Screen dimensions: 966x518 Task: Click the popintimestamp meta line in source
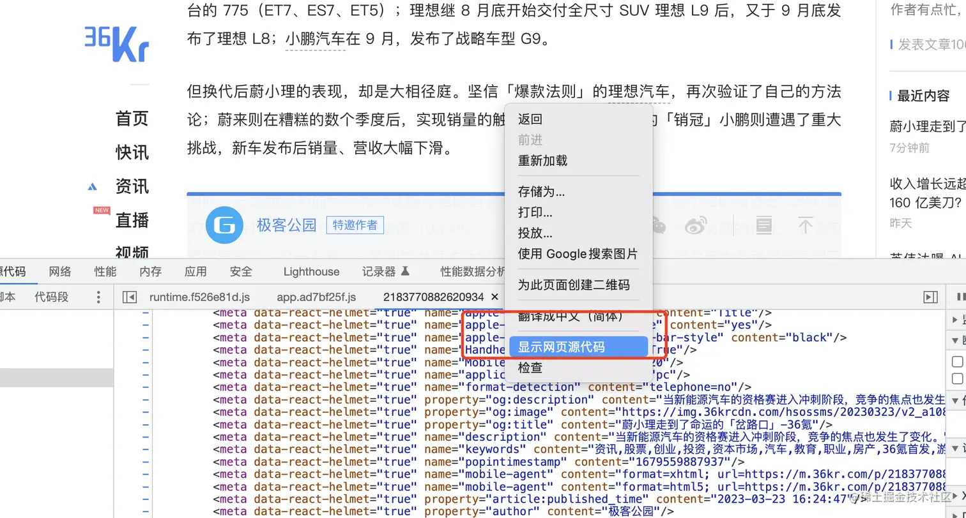point(479,462)
